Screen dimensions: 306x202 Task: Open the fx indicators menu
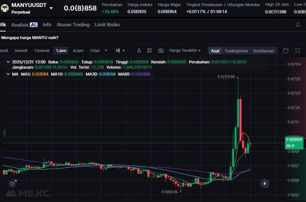pos(139,51)
